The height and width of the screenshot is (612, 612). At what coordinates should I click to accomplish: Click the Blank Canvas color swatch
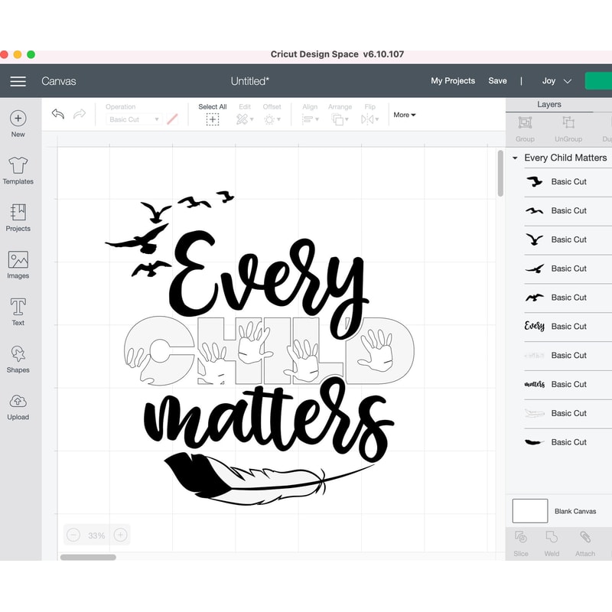pyautogui.click(x=530, y=510)
